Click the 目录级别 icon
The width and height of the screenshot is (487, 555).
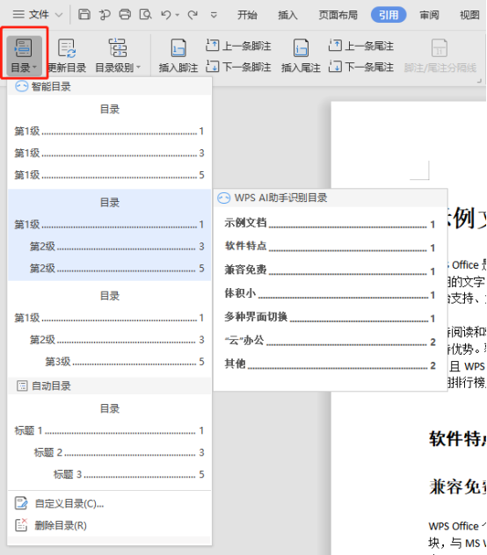click(117, 47)
